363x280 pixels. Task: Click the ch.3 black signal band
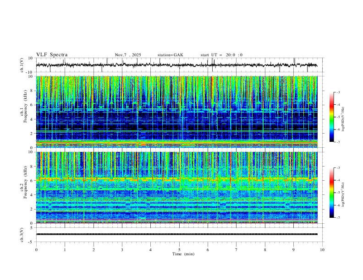pos(176,234)
